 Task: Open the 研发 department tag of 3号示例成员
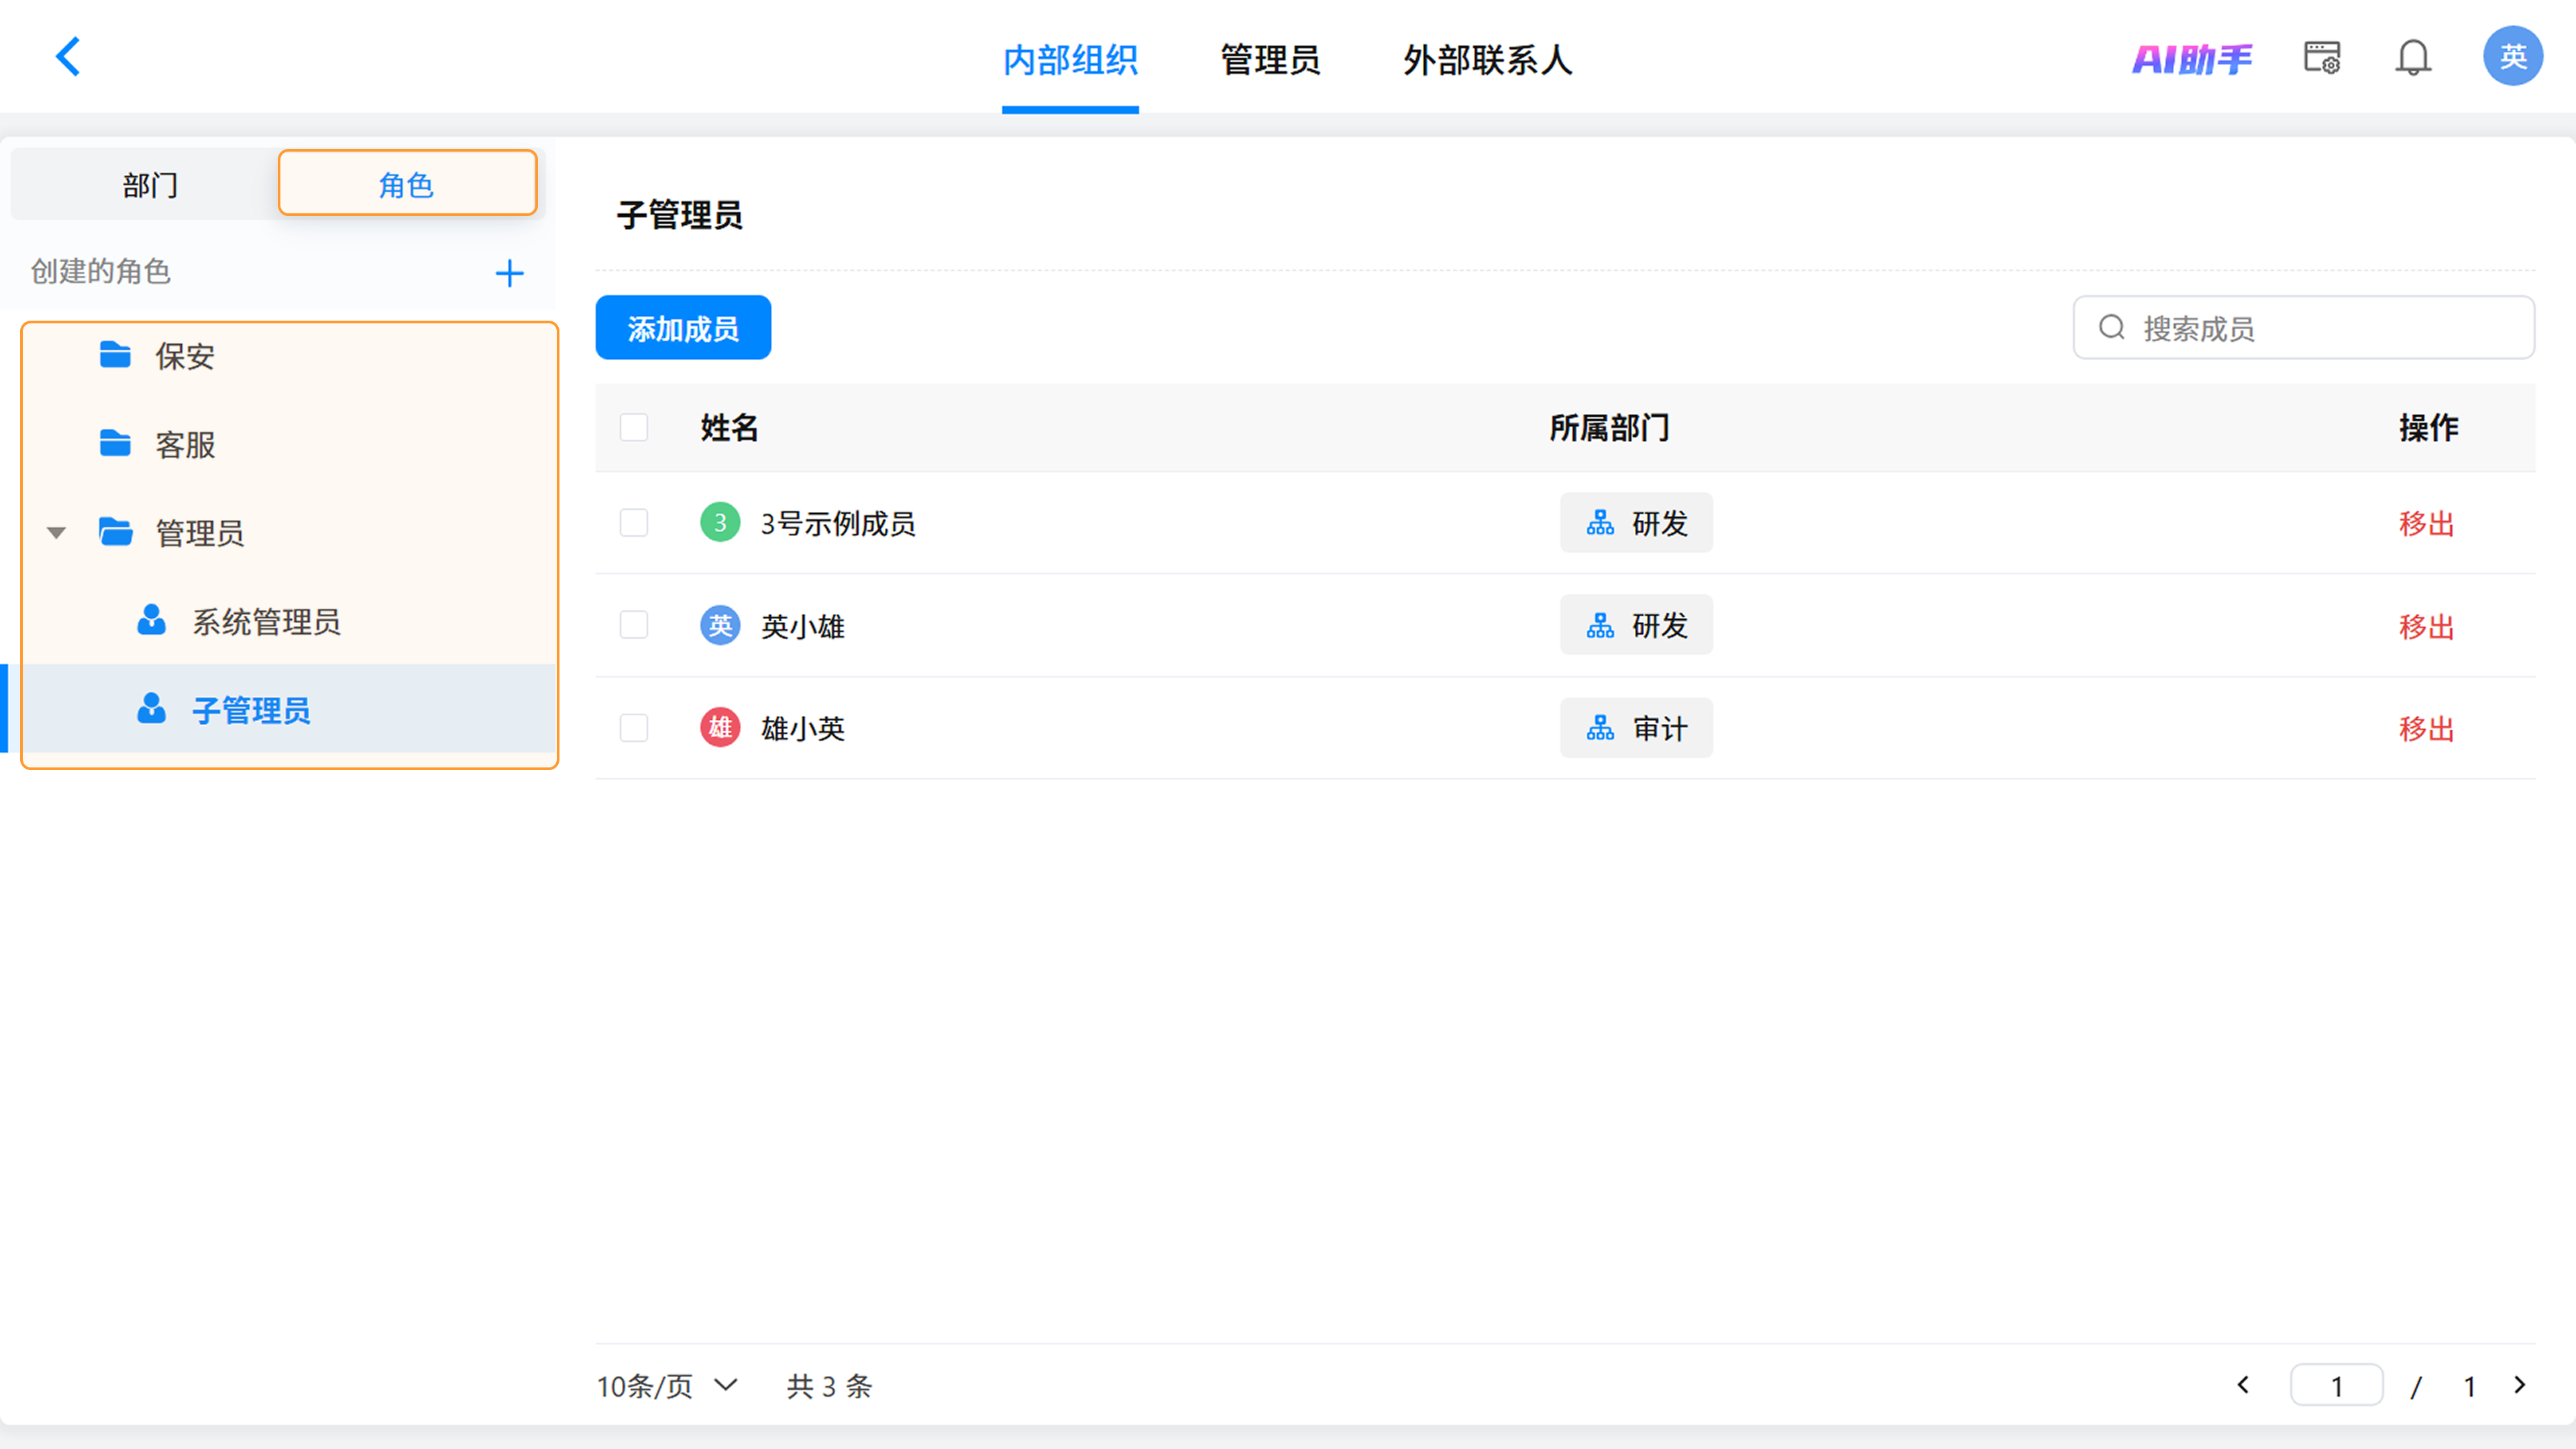(x=1636, y=523)
